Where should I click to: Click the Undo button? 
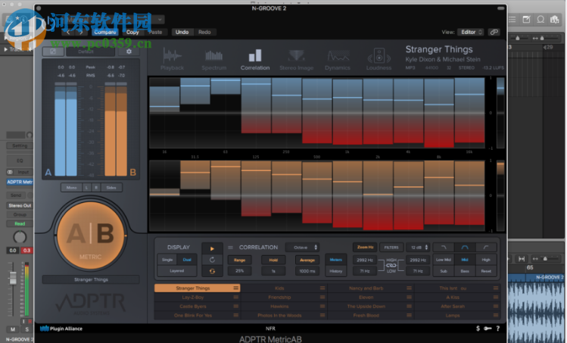182,33
